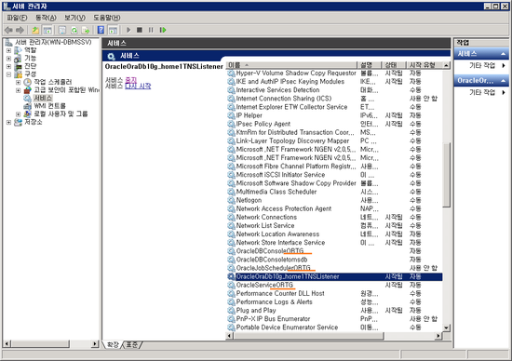Click the services list horizontal scroll right arrow
The width and height of the screenshot is (512, 361).
438,336
